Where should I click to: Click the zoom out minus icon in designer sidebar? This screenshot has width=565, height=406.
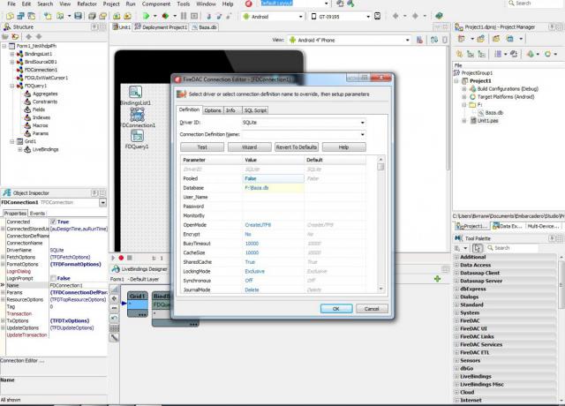[114, 308]
